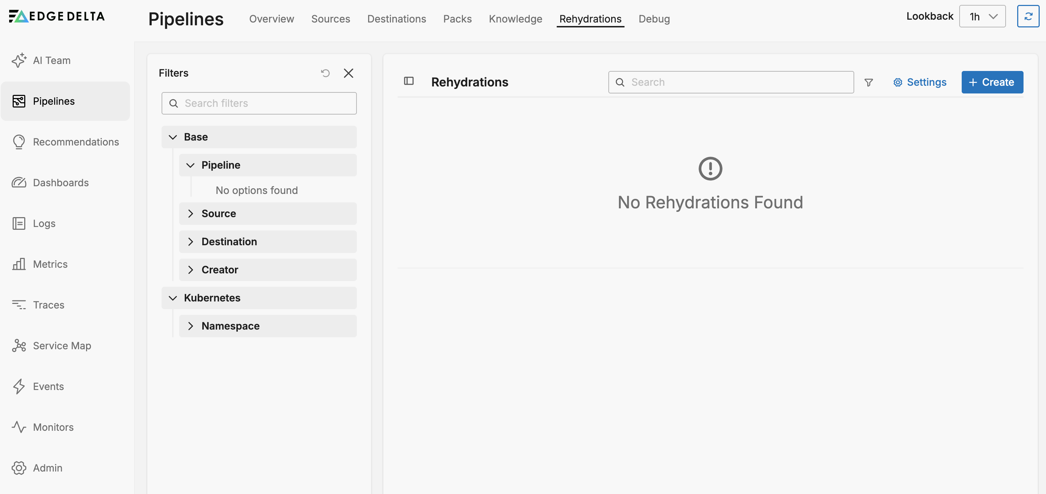
Task: Open the Lookback duration dropdown
Action: (x=982, y=16)
